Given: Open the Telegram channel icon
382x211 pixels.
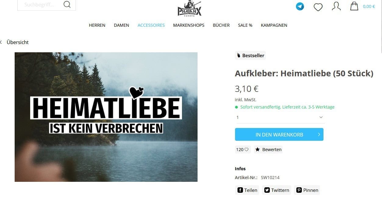Looking at the screenshot, I should coord(300,6).
